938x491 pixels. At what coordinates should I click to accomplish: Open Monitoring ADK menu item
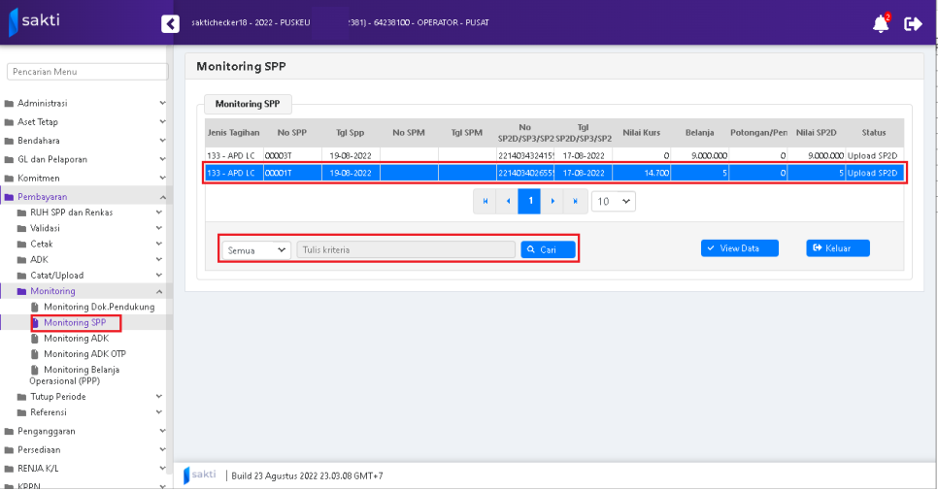(x=76, y=339)
